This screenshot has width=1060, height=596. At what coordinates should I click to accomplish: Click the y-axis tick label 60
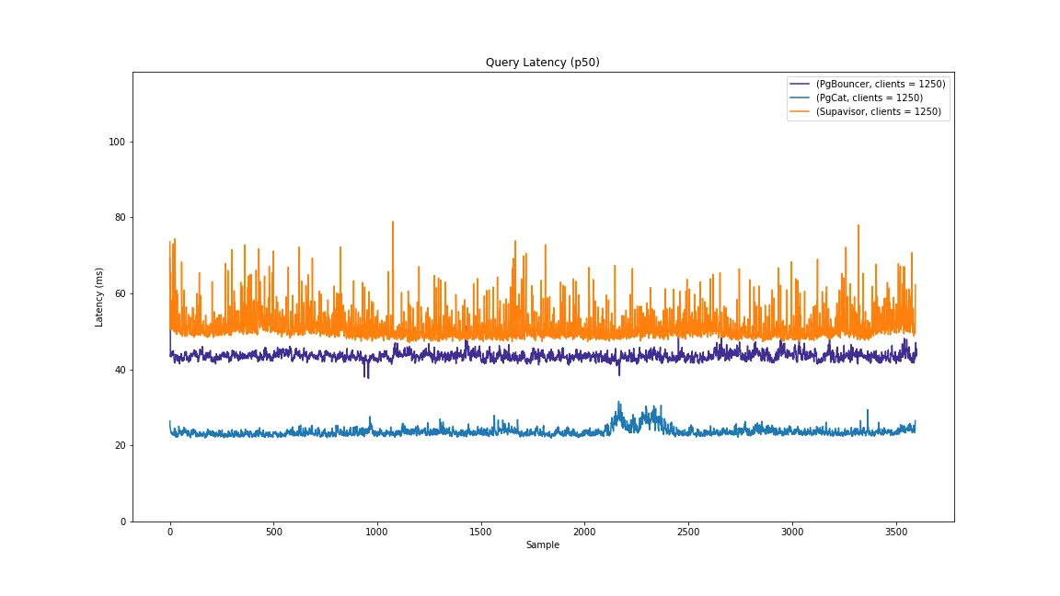point(121,294)
